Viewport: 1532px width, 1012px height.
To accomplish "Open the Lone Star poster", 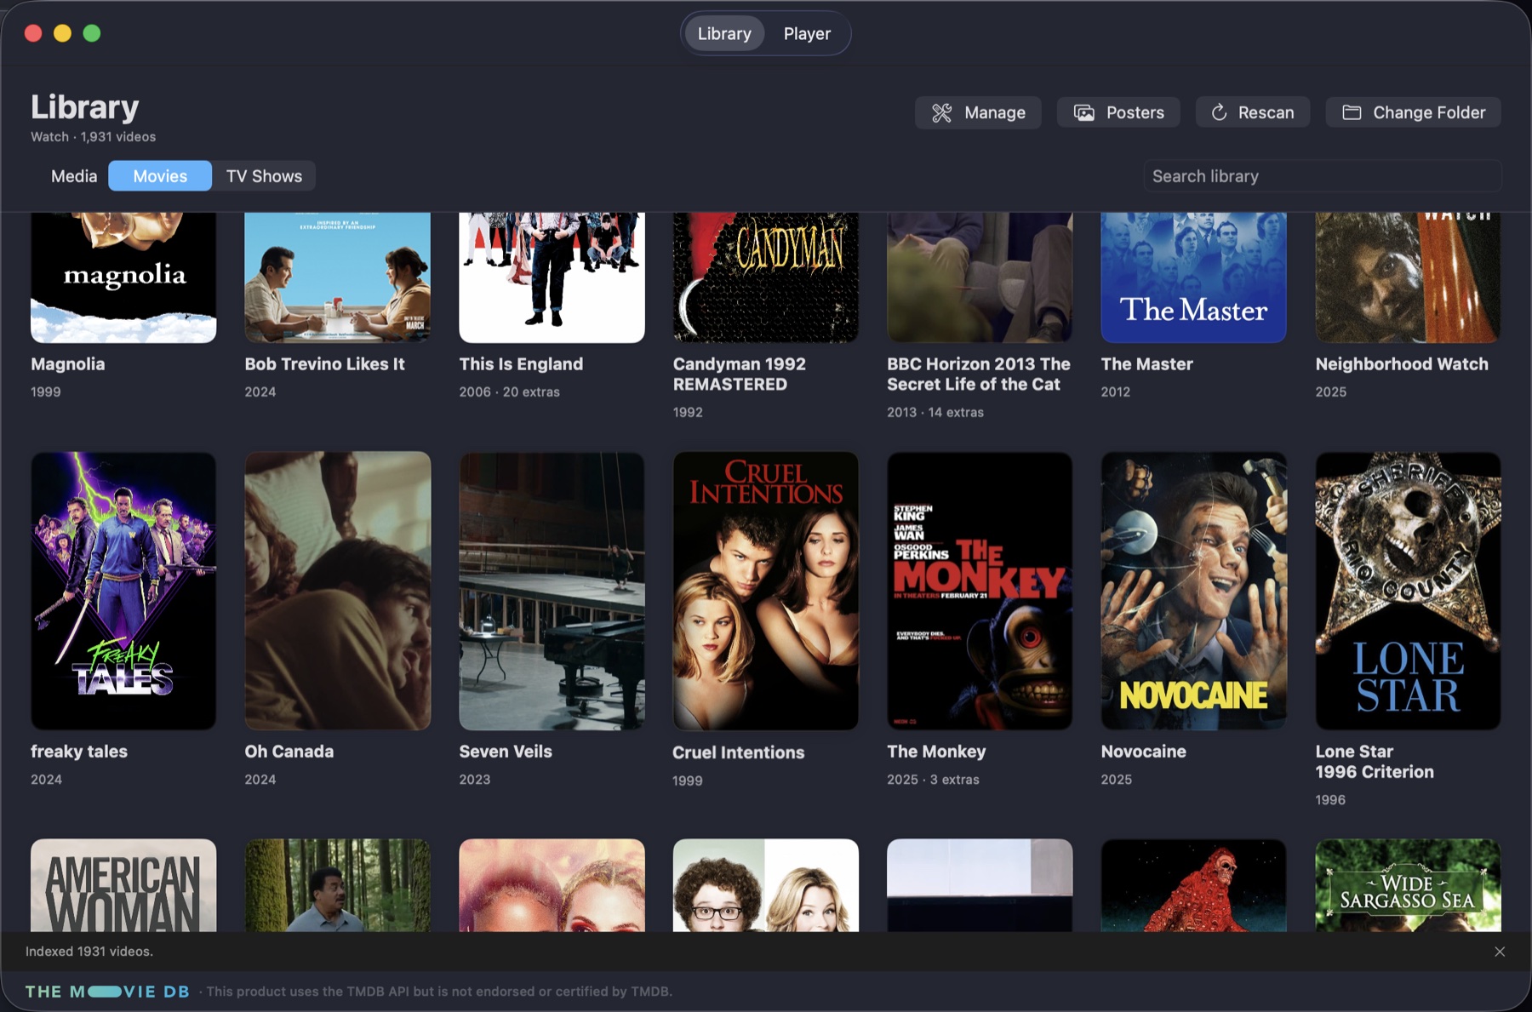I will coord(1409,591).
